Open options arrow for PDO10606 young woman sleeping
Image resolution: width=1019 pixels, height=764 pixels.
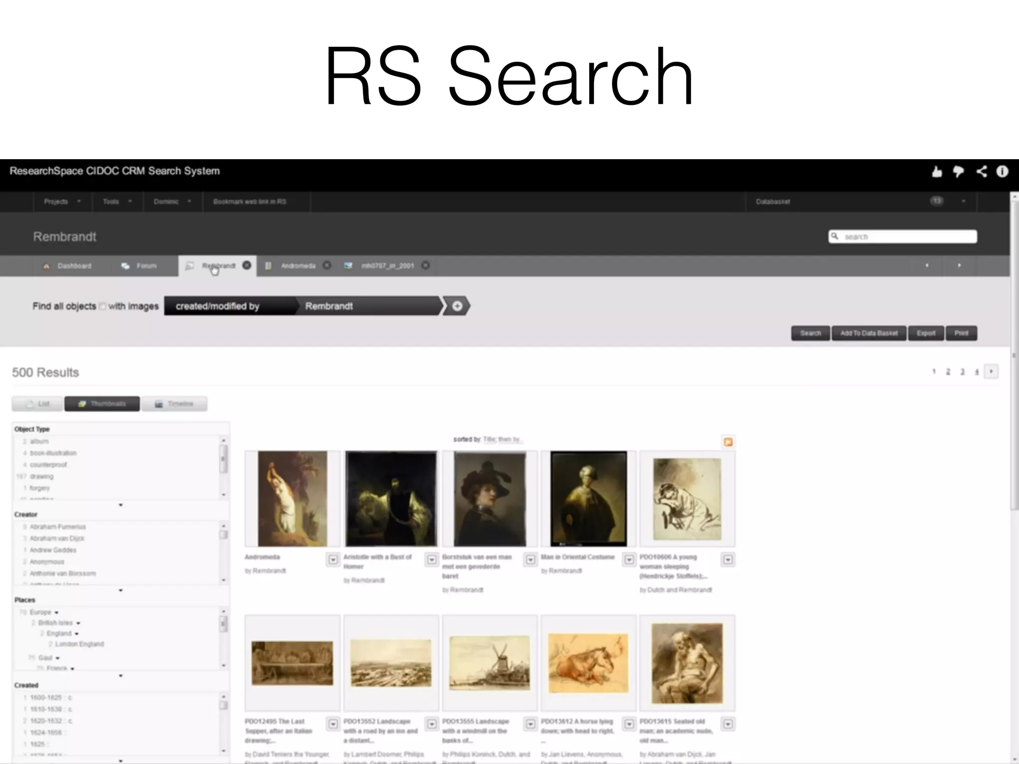728,560
